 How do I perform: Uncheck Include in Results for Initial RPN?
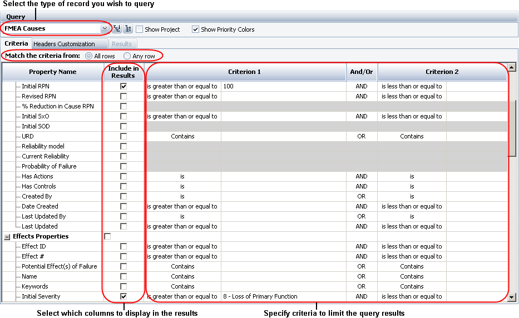pyautogui.click(x=123, y=86)
